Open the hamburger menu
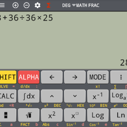This screenshot has width=127, height=127. tap(2, 5)
